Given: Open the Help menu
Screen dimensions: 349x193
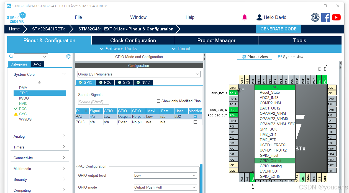Looking at the screenshot, I should 190,17.
